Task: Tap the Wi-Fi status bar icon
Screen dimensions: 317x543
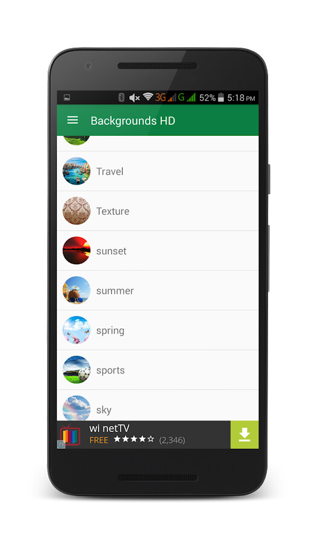Action: pyautogui.click(x=148, y=97)
